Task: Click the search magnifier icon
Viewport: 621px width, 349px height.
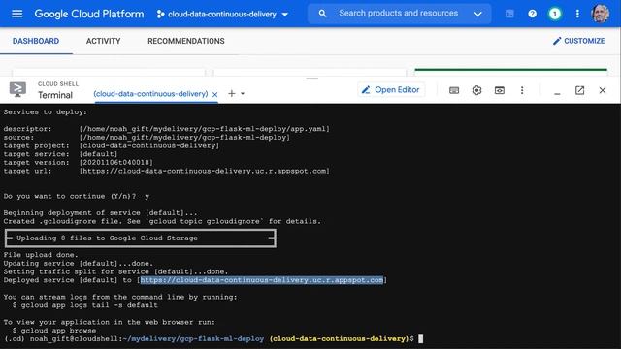Action: (323, 14)
